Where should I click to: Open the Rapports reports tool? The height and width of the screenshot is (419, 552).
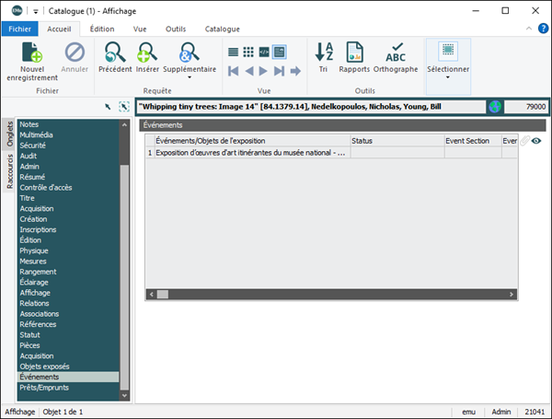click(354, 52)
